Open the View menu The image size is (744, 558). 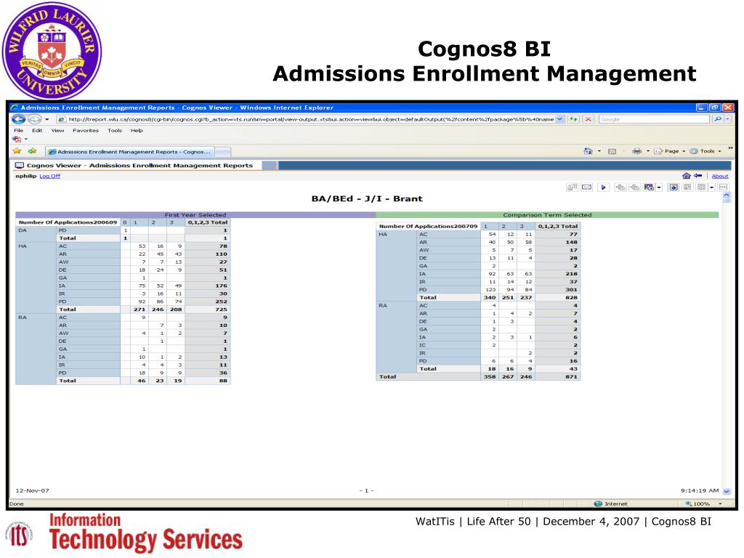pos(57,131)
